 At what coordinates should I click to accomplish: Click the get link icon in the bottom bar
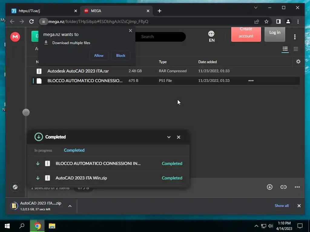coord(283,187)
